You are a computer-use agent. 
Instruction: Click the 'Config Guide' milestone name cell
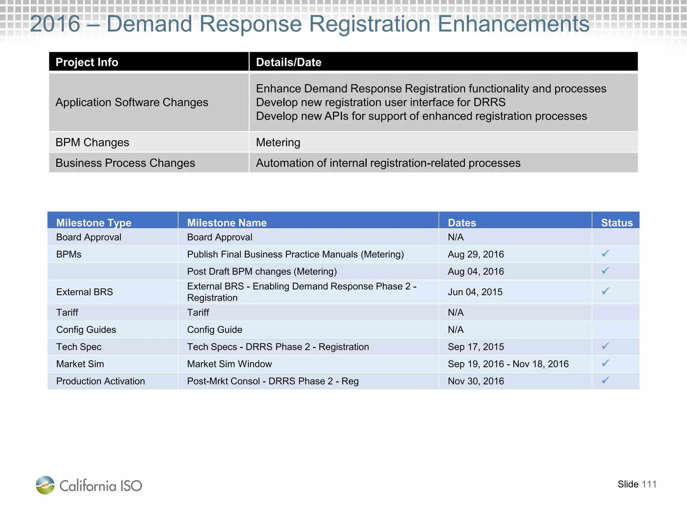(308, 330)
